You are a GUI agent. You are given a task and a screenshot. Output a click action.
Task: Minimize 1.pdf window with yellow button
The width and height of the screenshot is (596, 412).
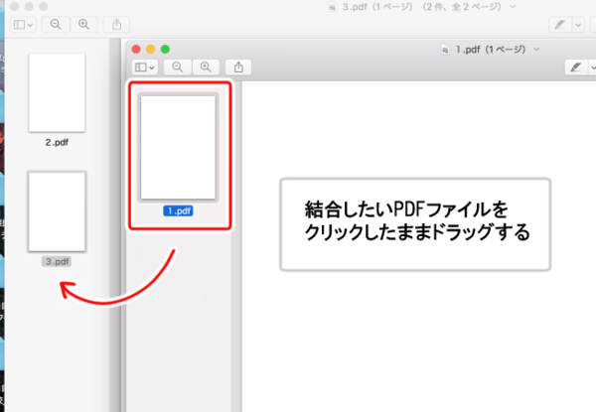pyautogui.click(x=151, y=50)
